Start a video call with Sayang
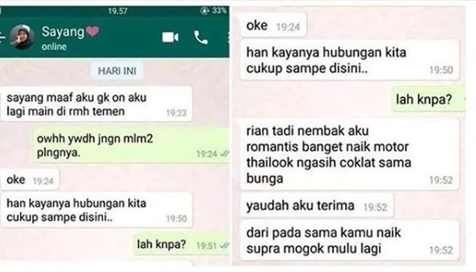 170,37
